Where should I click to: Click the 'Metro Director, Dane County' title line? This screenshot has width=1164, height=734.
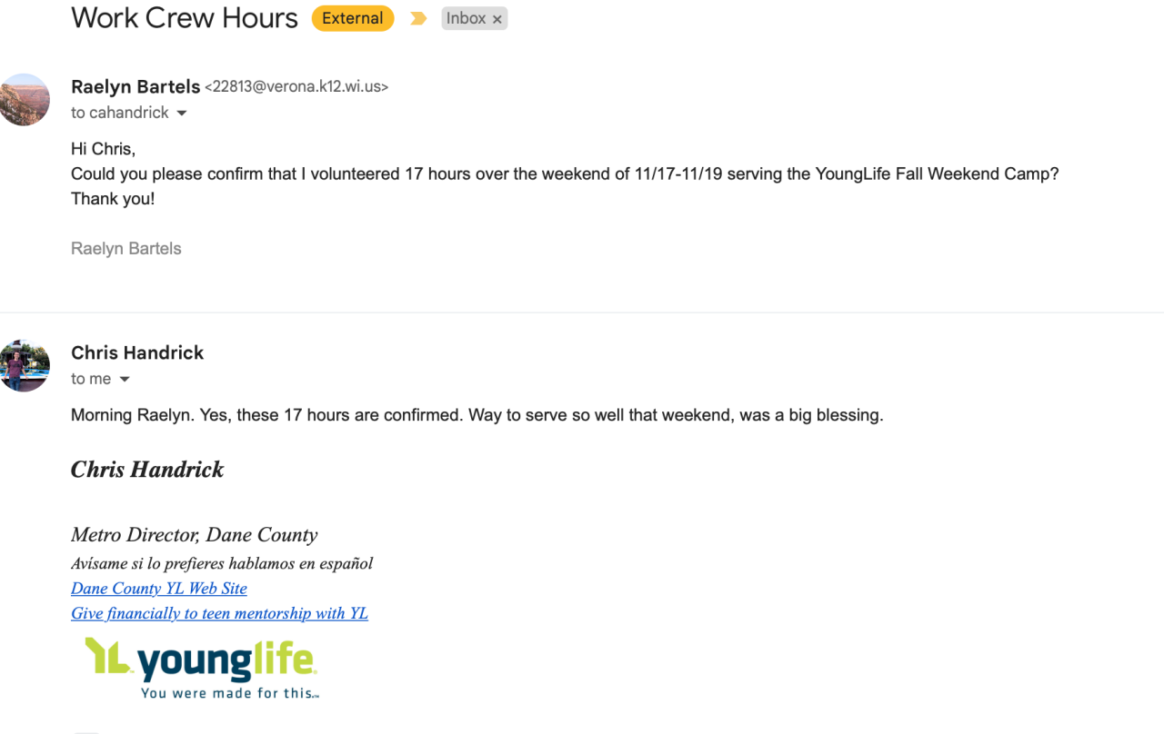[x=195, y=535]
